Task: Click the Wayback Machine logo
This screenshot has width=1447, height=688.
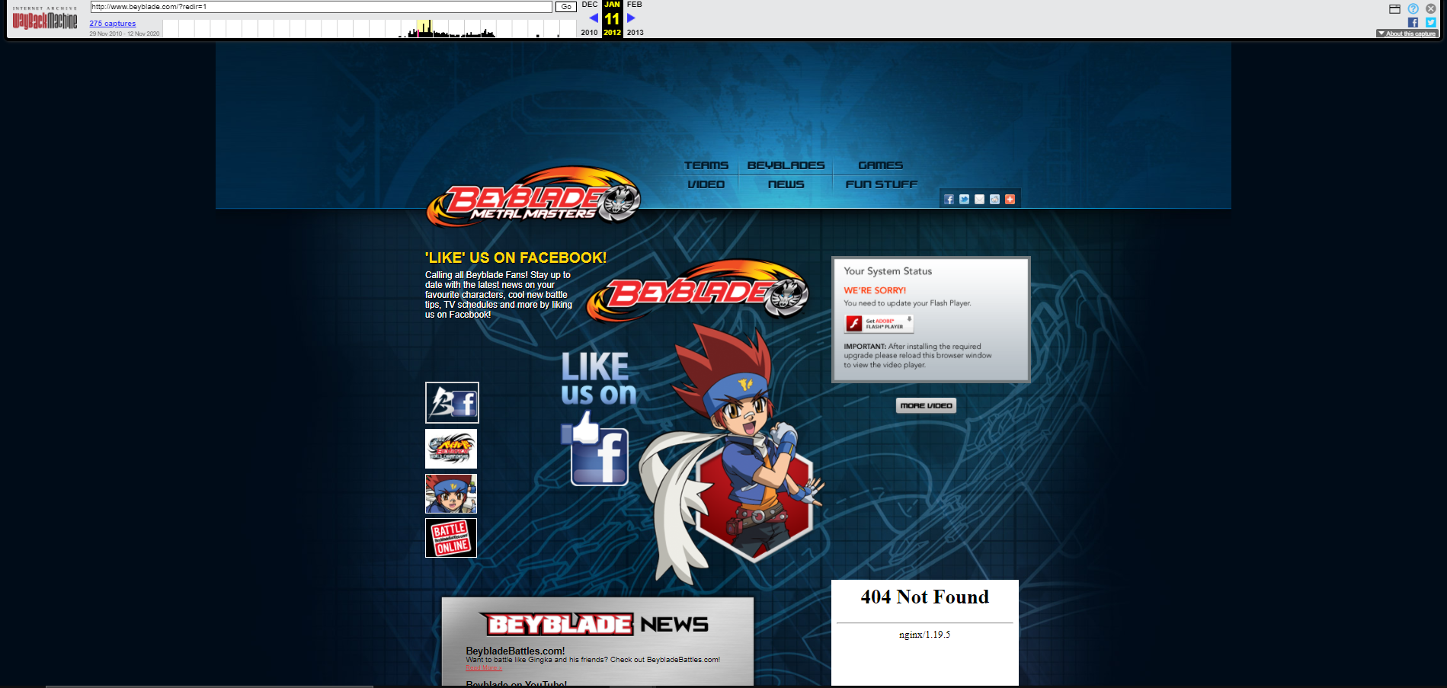Action: click(45, 18)
